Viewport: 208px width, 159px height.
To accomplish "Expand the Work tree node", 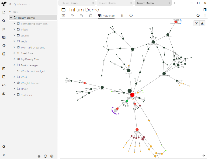I will [14, 77].
